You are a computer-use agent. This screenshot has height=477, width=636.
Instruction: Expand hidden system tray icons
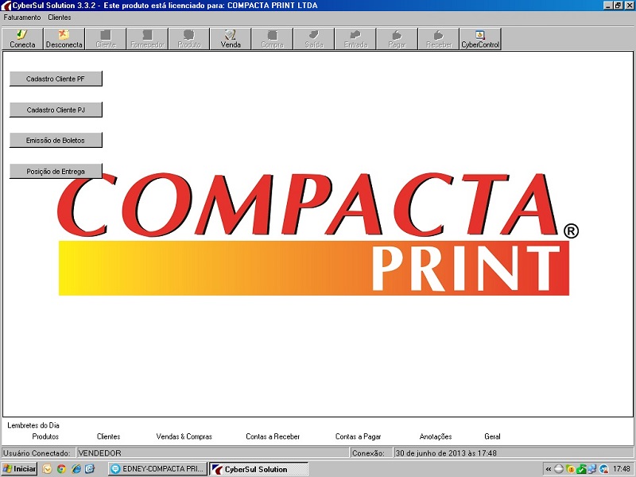coord(548,469)
